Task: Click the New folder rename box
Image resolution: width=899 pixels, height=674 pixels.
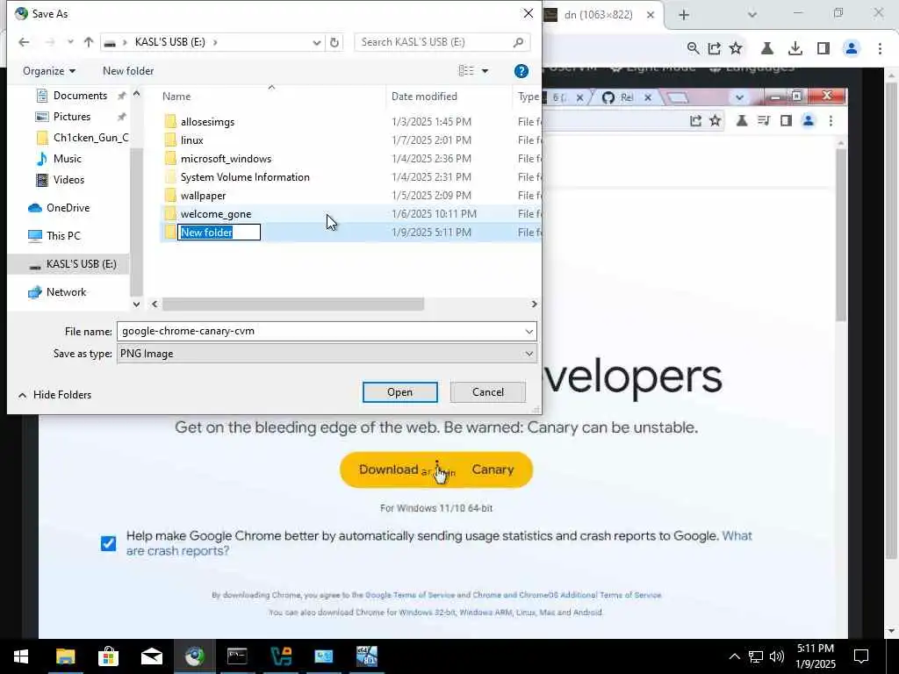Action: pyautogui.click(x=219, y=232)
